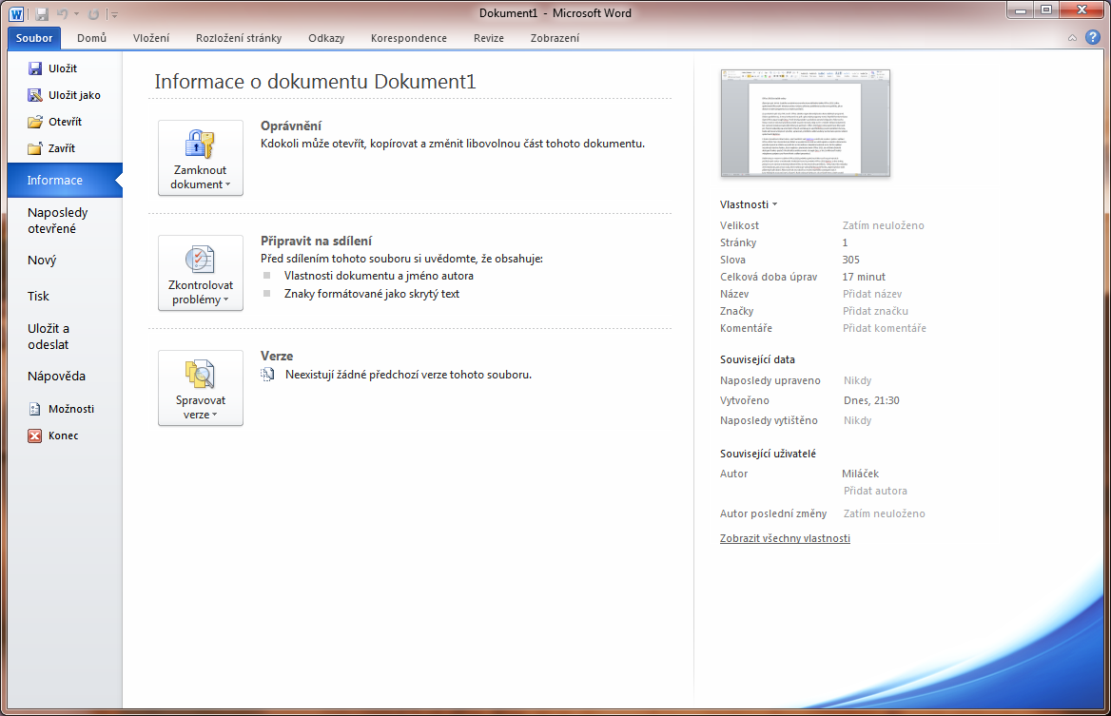1111x716 pixels.
Task: Click Možnosti label in the sidebar
Action: 70,409
